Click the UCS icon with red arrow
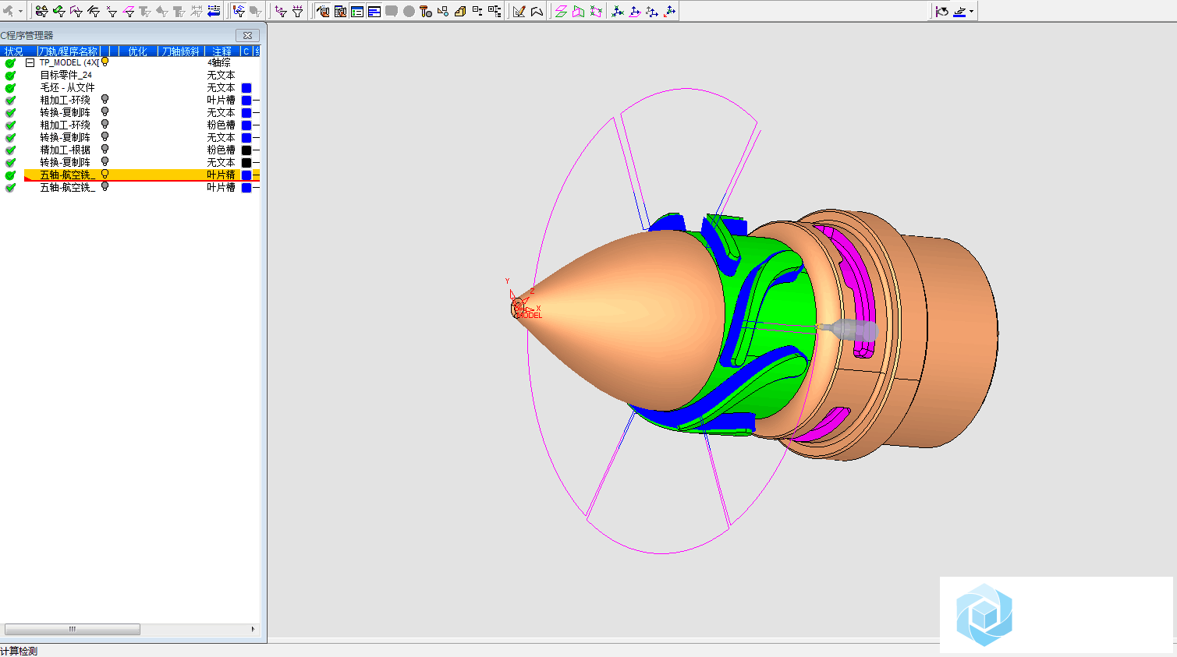1177x657 pixels. click(668, 11)
